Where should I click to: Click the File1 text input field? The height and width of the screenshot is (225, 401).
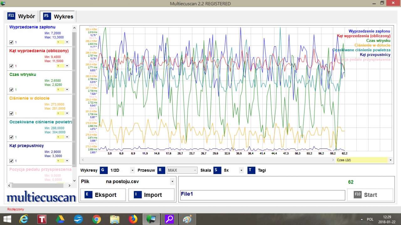pos(262,195)
